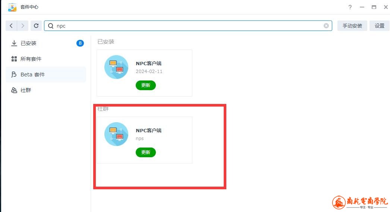The height and width of the screenshot is (212, 390).
Task: Open community NPC客户端 package icon
Action: [x=116, y=134]
